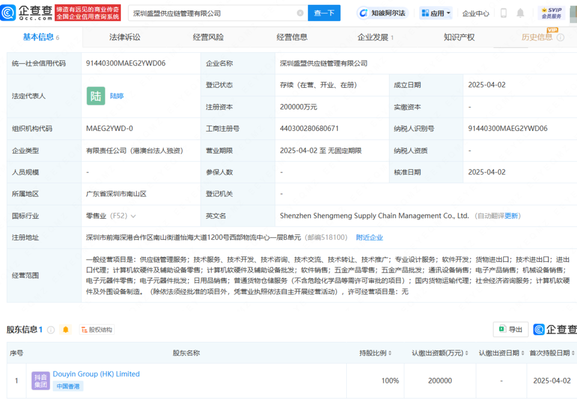Expand the 应用 dropdown menu
This screenshot has height=399, width=577.
tap(436, 13)
